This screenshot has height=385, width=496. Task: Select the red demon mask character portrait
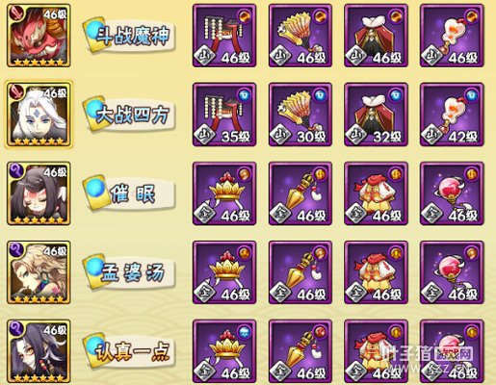click(x=39, y=36)
